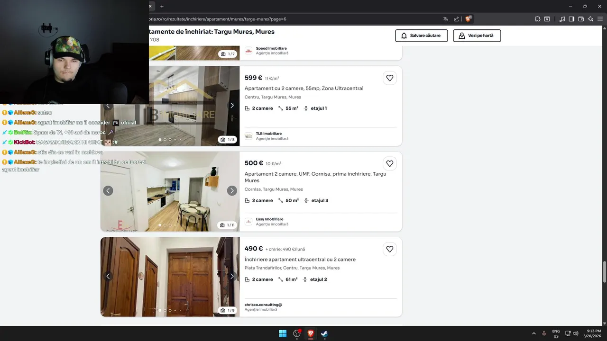Toggle the browser sidebar panel icon

(571, 19)
